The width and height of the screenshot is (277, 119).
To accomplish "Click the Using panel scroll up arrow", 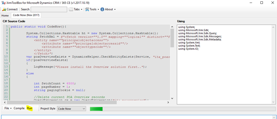I will pos(273,27).
